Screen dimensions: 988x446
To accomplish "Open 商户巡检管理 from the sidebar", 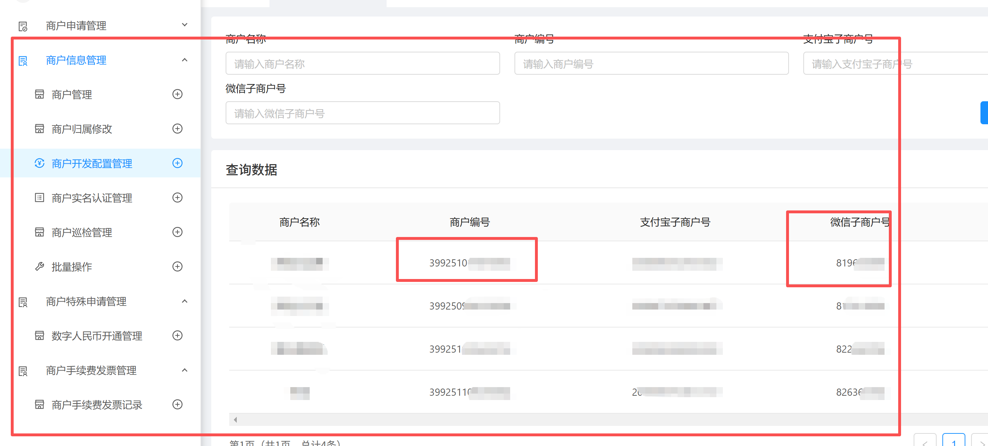I will 82,233.
